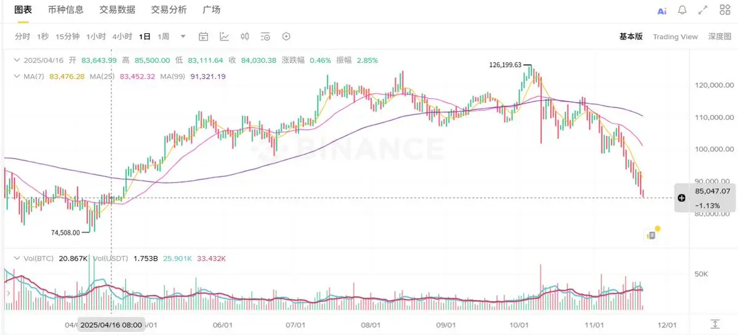Click the vertical auto-fit scale icon
This screenshot has height=335, width=738.
click(x=715, y=324)
